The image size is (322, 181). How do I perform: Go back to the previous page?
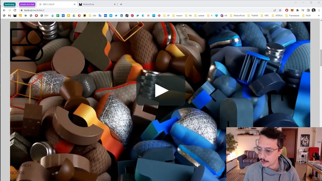pos(4,10)
